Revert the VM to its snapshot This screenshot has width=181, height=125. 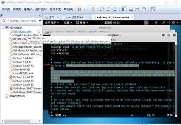[109, 9]
